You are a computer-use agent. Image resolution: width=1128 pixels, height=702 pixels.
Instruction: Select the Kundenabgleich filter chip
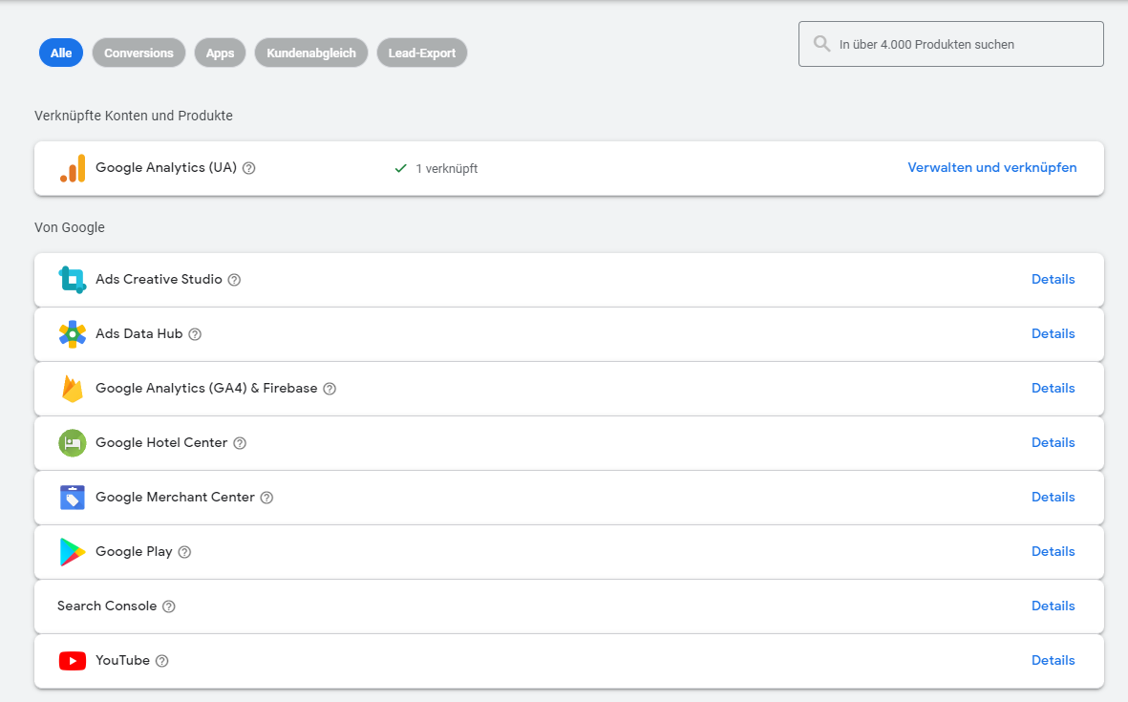tap(311, 53)
